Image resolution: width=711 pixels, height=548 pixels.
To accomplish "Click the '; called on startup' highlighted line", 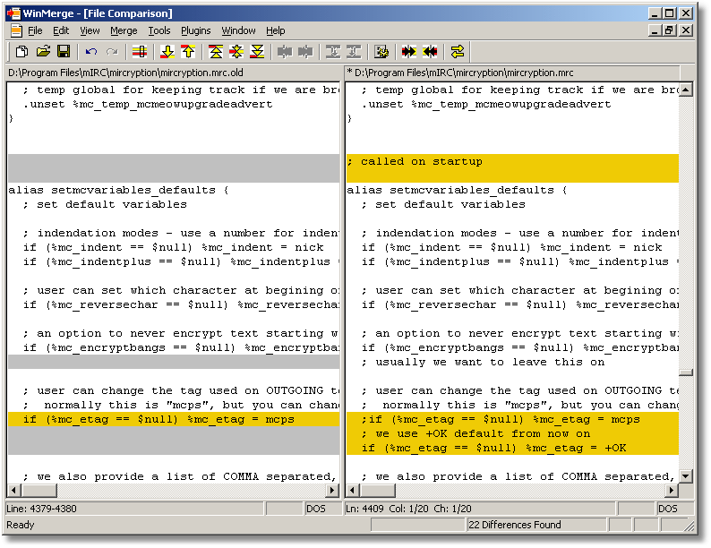I will [x=512, y=161].
